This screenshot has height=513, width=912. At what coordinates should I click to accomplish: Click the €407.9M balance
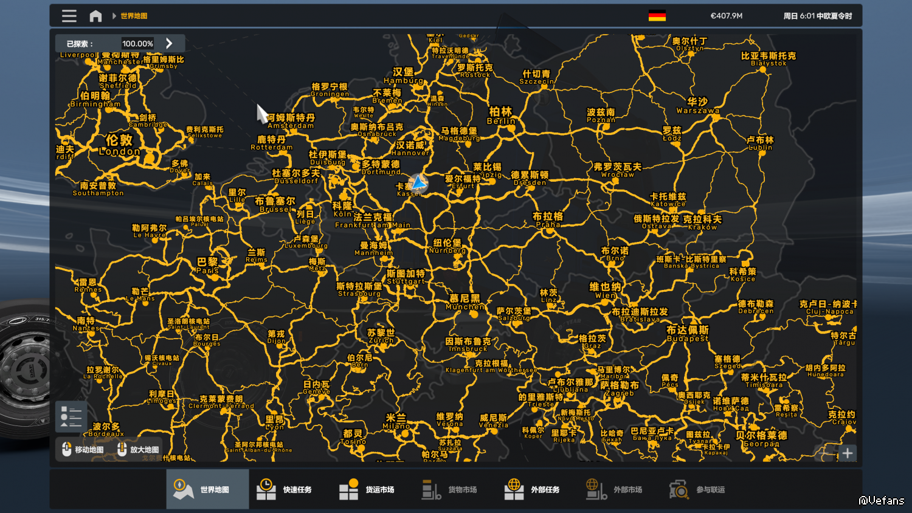coord(727,16)
